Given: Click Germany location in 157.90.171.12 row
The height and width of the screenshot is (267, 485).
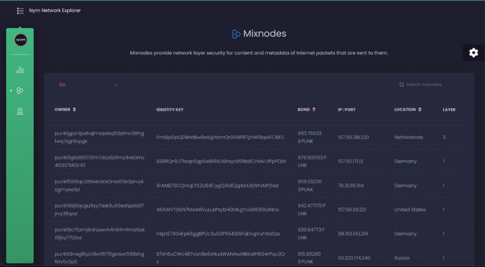Looking at the screenshot, I should pos(405,161).
